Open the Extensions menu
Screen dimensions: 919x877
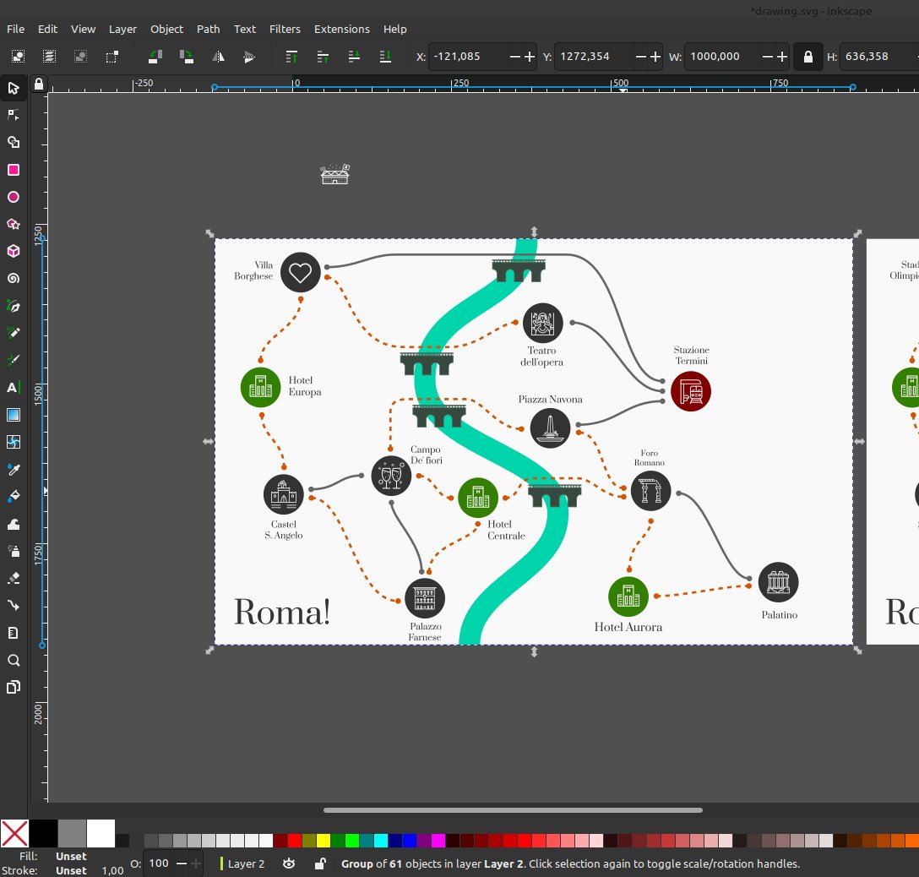[341, 29]
